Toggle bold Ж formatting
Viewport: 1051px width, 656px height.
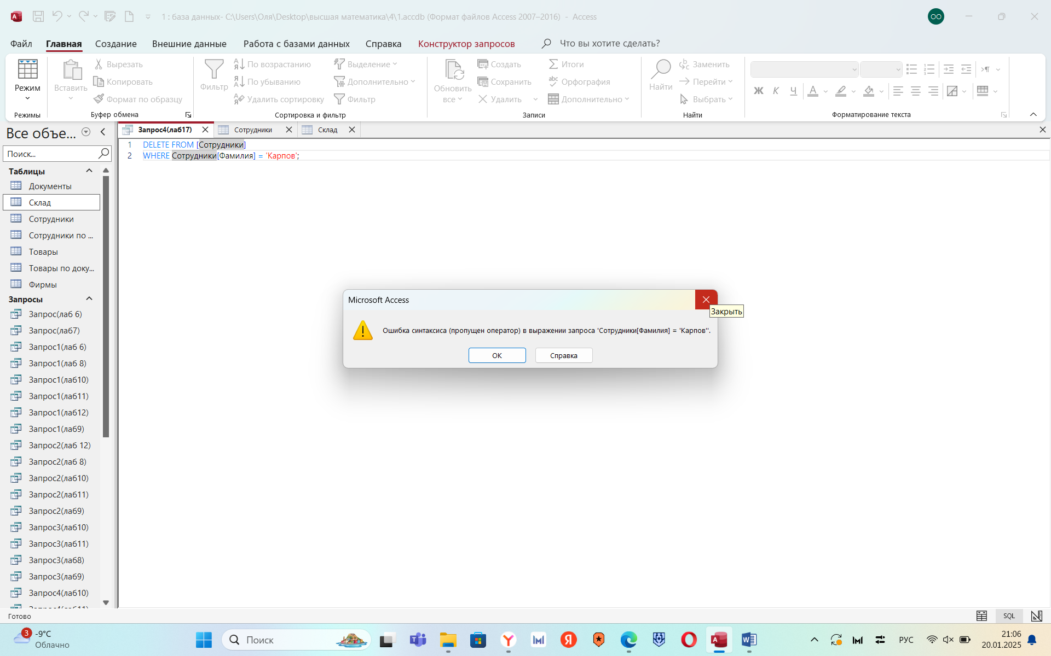click(758, 91)
